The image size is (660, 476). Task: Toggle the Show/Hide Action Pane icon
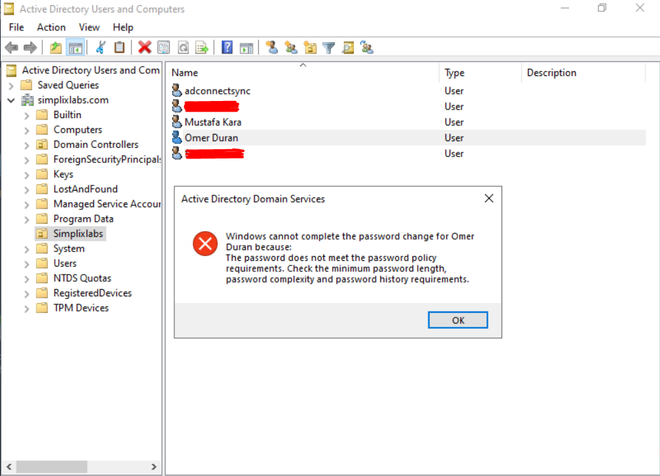247,48
